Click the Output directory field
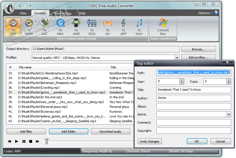 [105, 49]
